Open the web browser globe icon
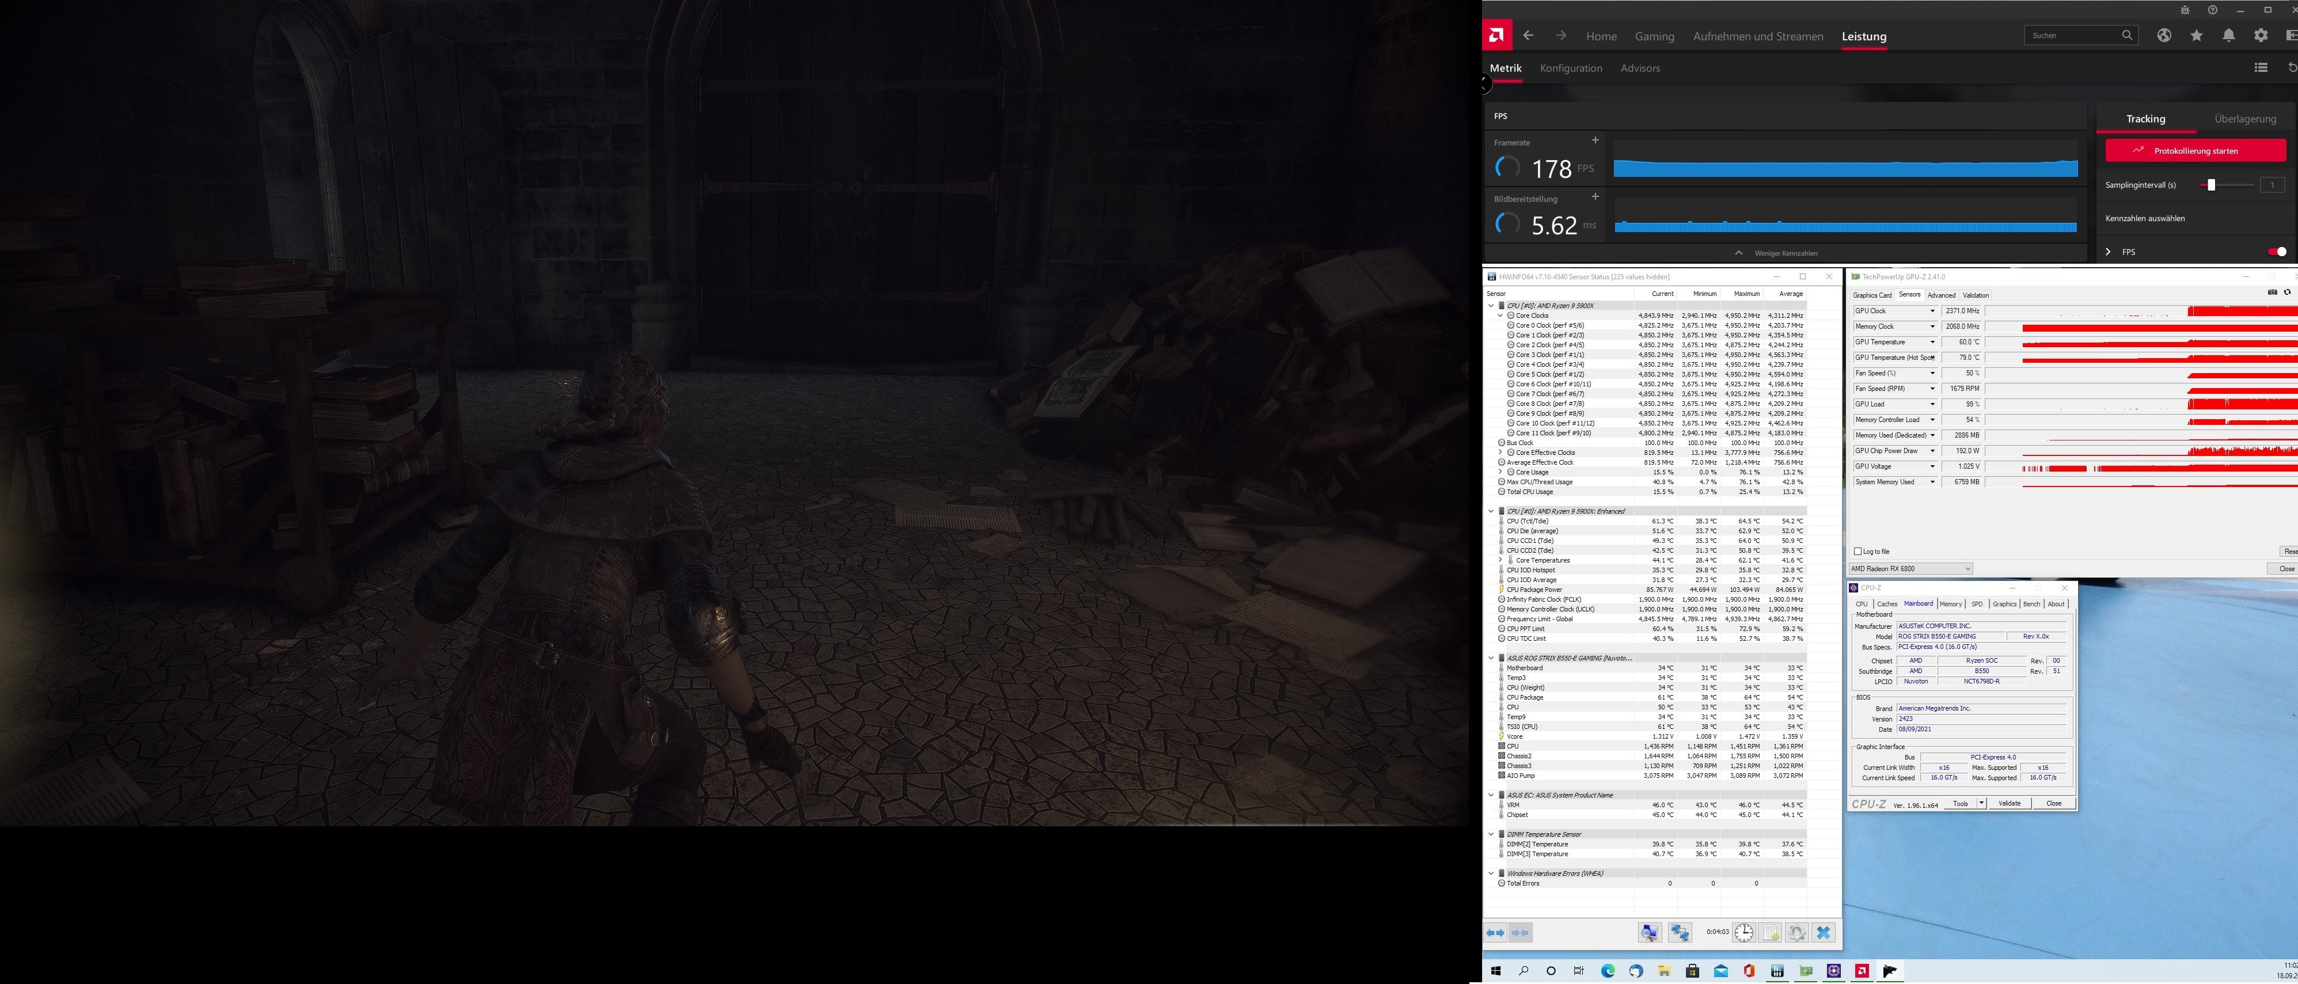The width and height of the screenshot is (2298, 984). click(x=2164, y=36)
